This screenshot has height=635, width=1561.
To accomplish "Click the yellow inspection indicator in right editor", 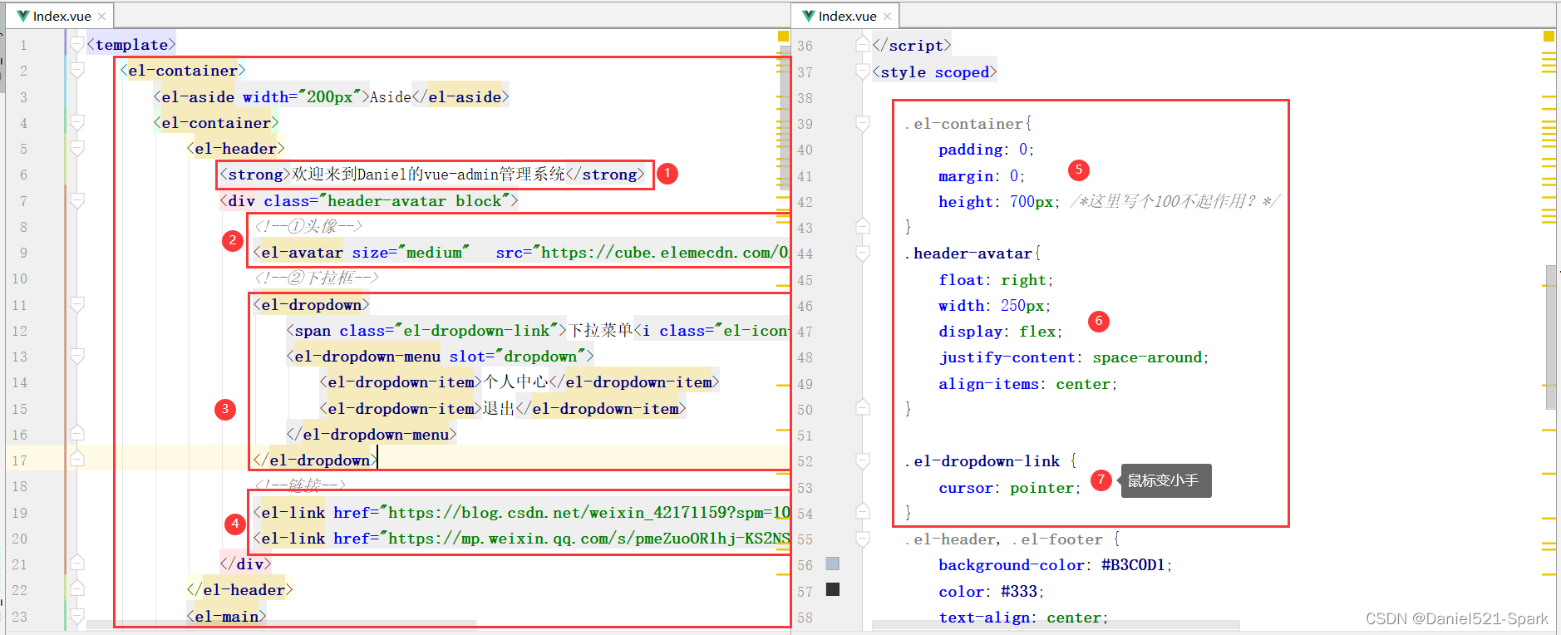I will (x=1549, y=36).
